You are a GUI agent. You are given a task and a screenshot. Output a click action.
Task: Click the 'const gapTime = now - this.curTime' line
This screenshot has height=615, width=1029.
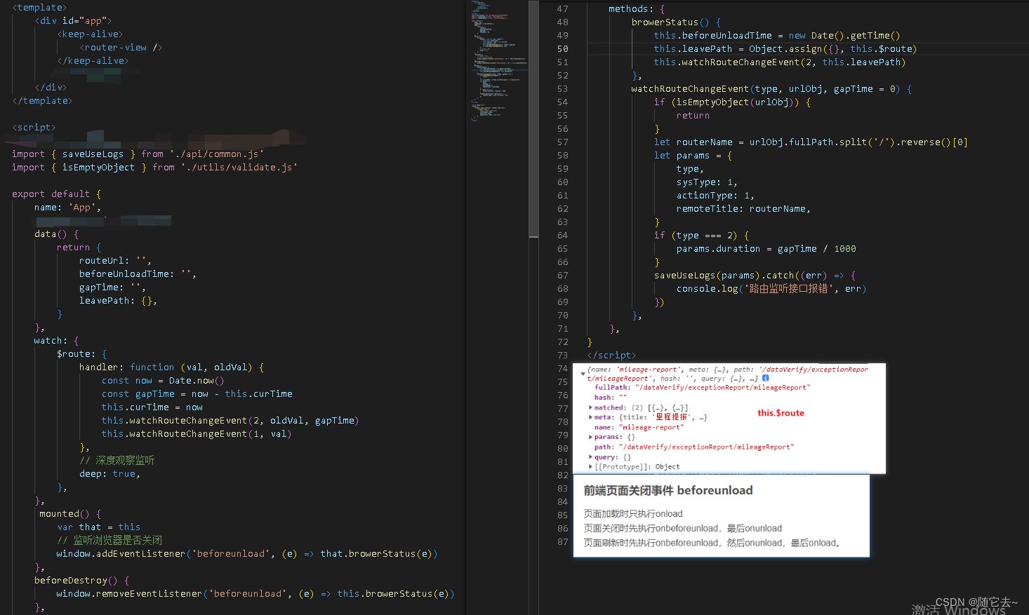click(x=197, y=394)
